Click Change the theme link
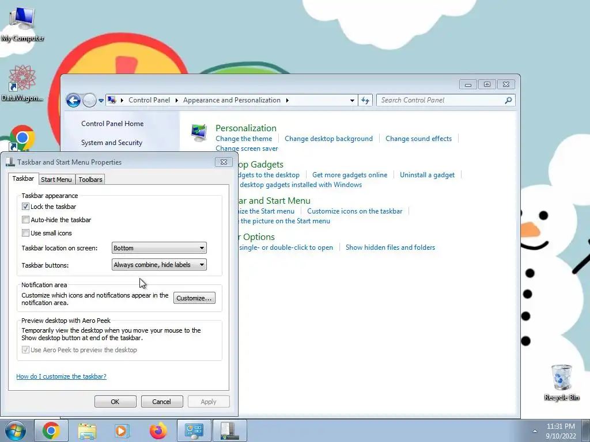590x442 pixels. tap(244, 139)
